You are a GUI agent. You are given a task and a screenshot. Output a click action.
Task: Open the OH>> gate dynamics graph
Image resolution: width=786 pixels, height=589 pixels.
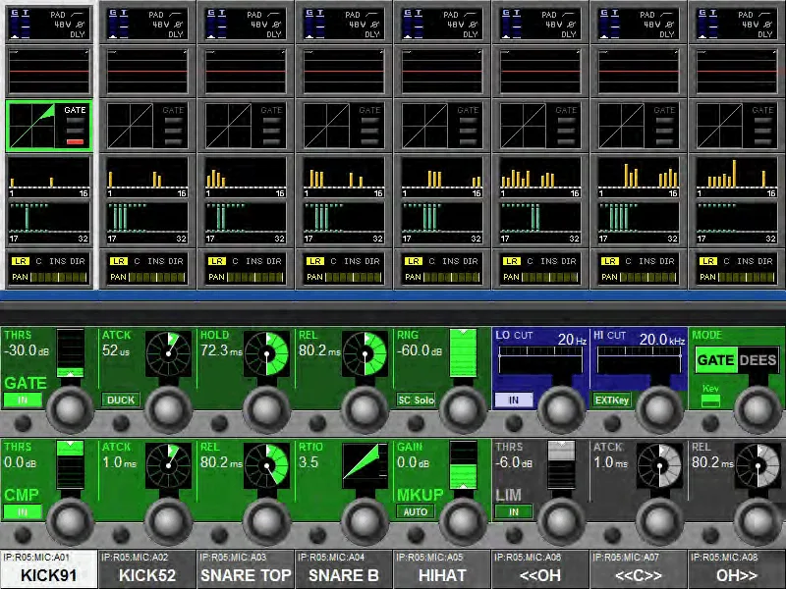pyautogui.click(x=736, y=126)
